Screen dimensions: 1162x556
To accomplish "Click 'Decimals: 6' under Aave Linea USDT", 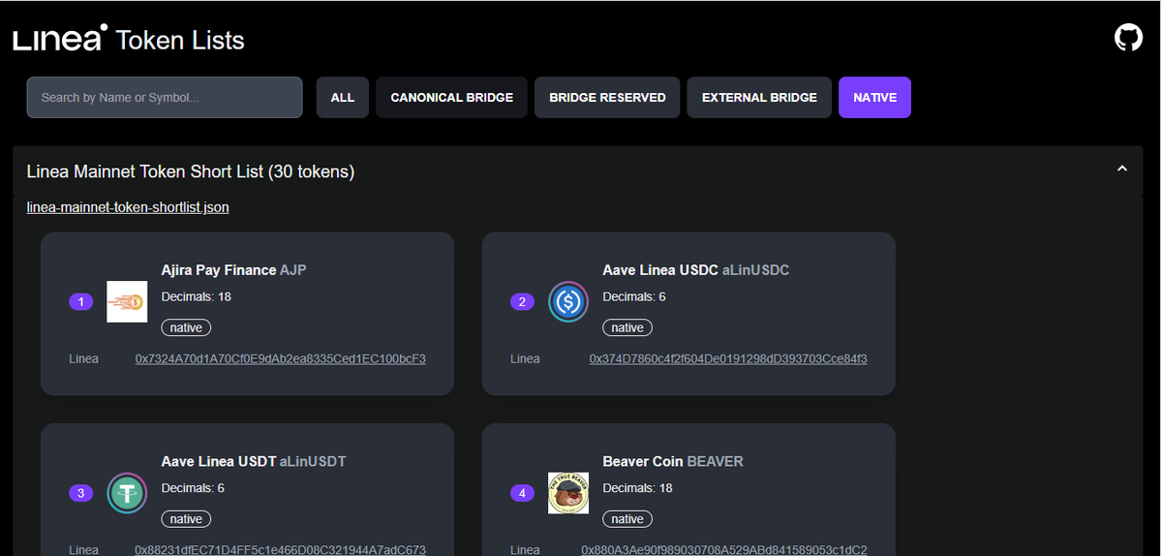I will pos(193,488).
